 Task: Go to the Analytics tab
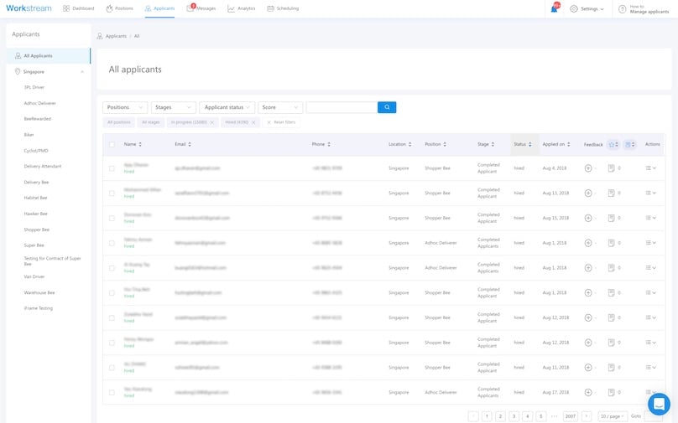(242, 8)
